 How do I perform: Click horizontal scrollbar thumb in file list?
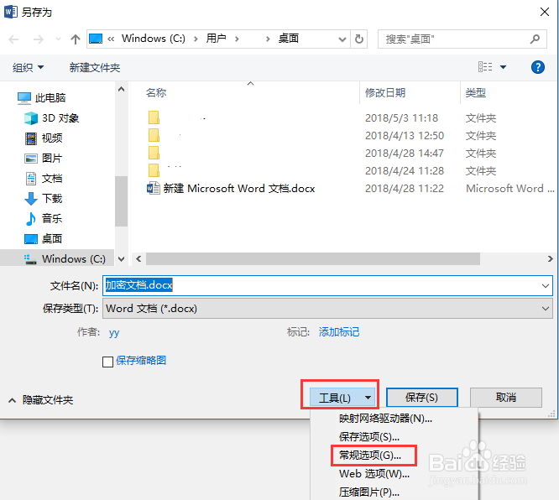pos(313,258)
